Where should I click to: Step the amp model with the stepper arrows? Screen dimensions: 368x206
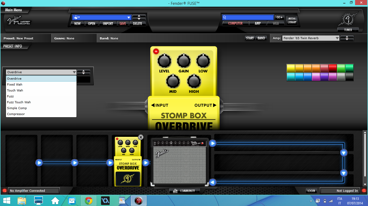click(x=347, y=38)
